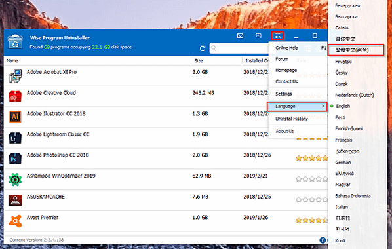The width and height of the screenshot is (392, 249).
Task: Open the email feedback envelope icon
Action: click(x=240, y=36)
